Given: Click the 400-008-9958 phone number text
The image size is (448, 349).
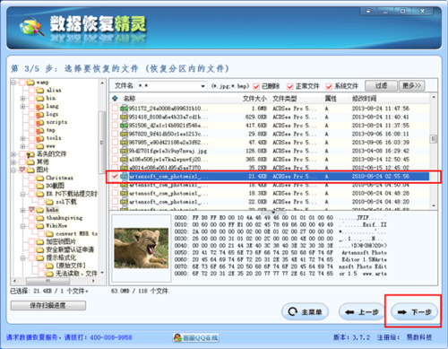Looking at the screenshot, I should pos(111,337).
